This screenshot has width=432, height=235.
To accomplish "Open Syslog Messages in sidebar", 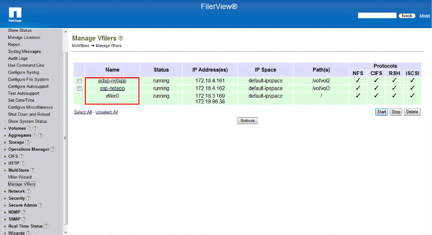I will click(24, 51).
